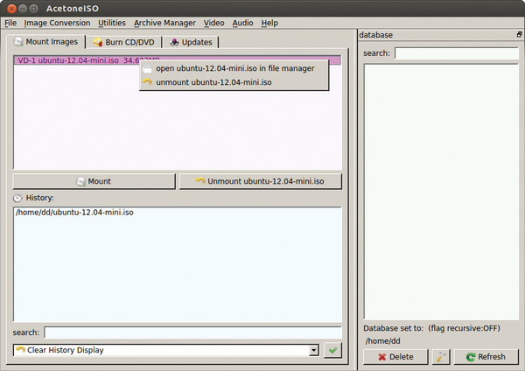Viewport: 525px width, 371px height.
Task: Open the Help menu
Action: coord(269,23)
